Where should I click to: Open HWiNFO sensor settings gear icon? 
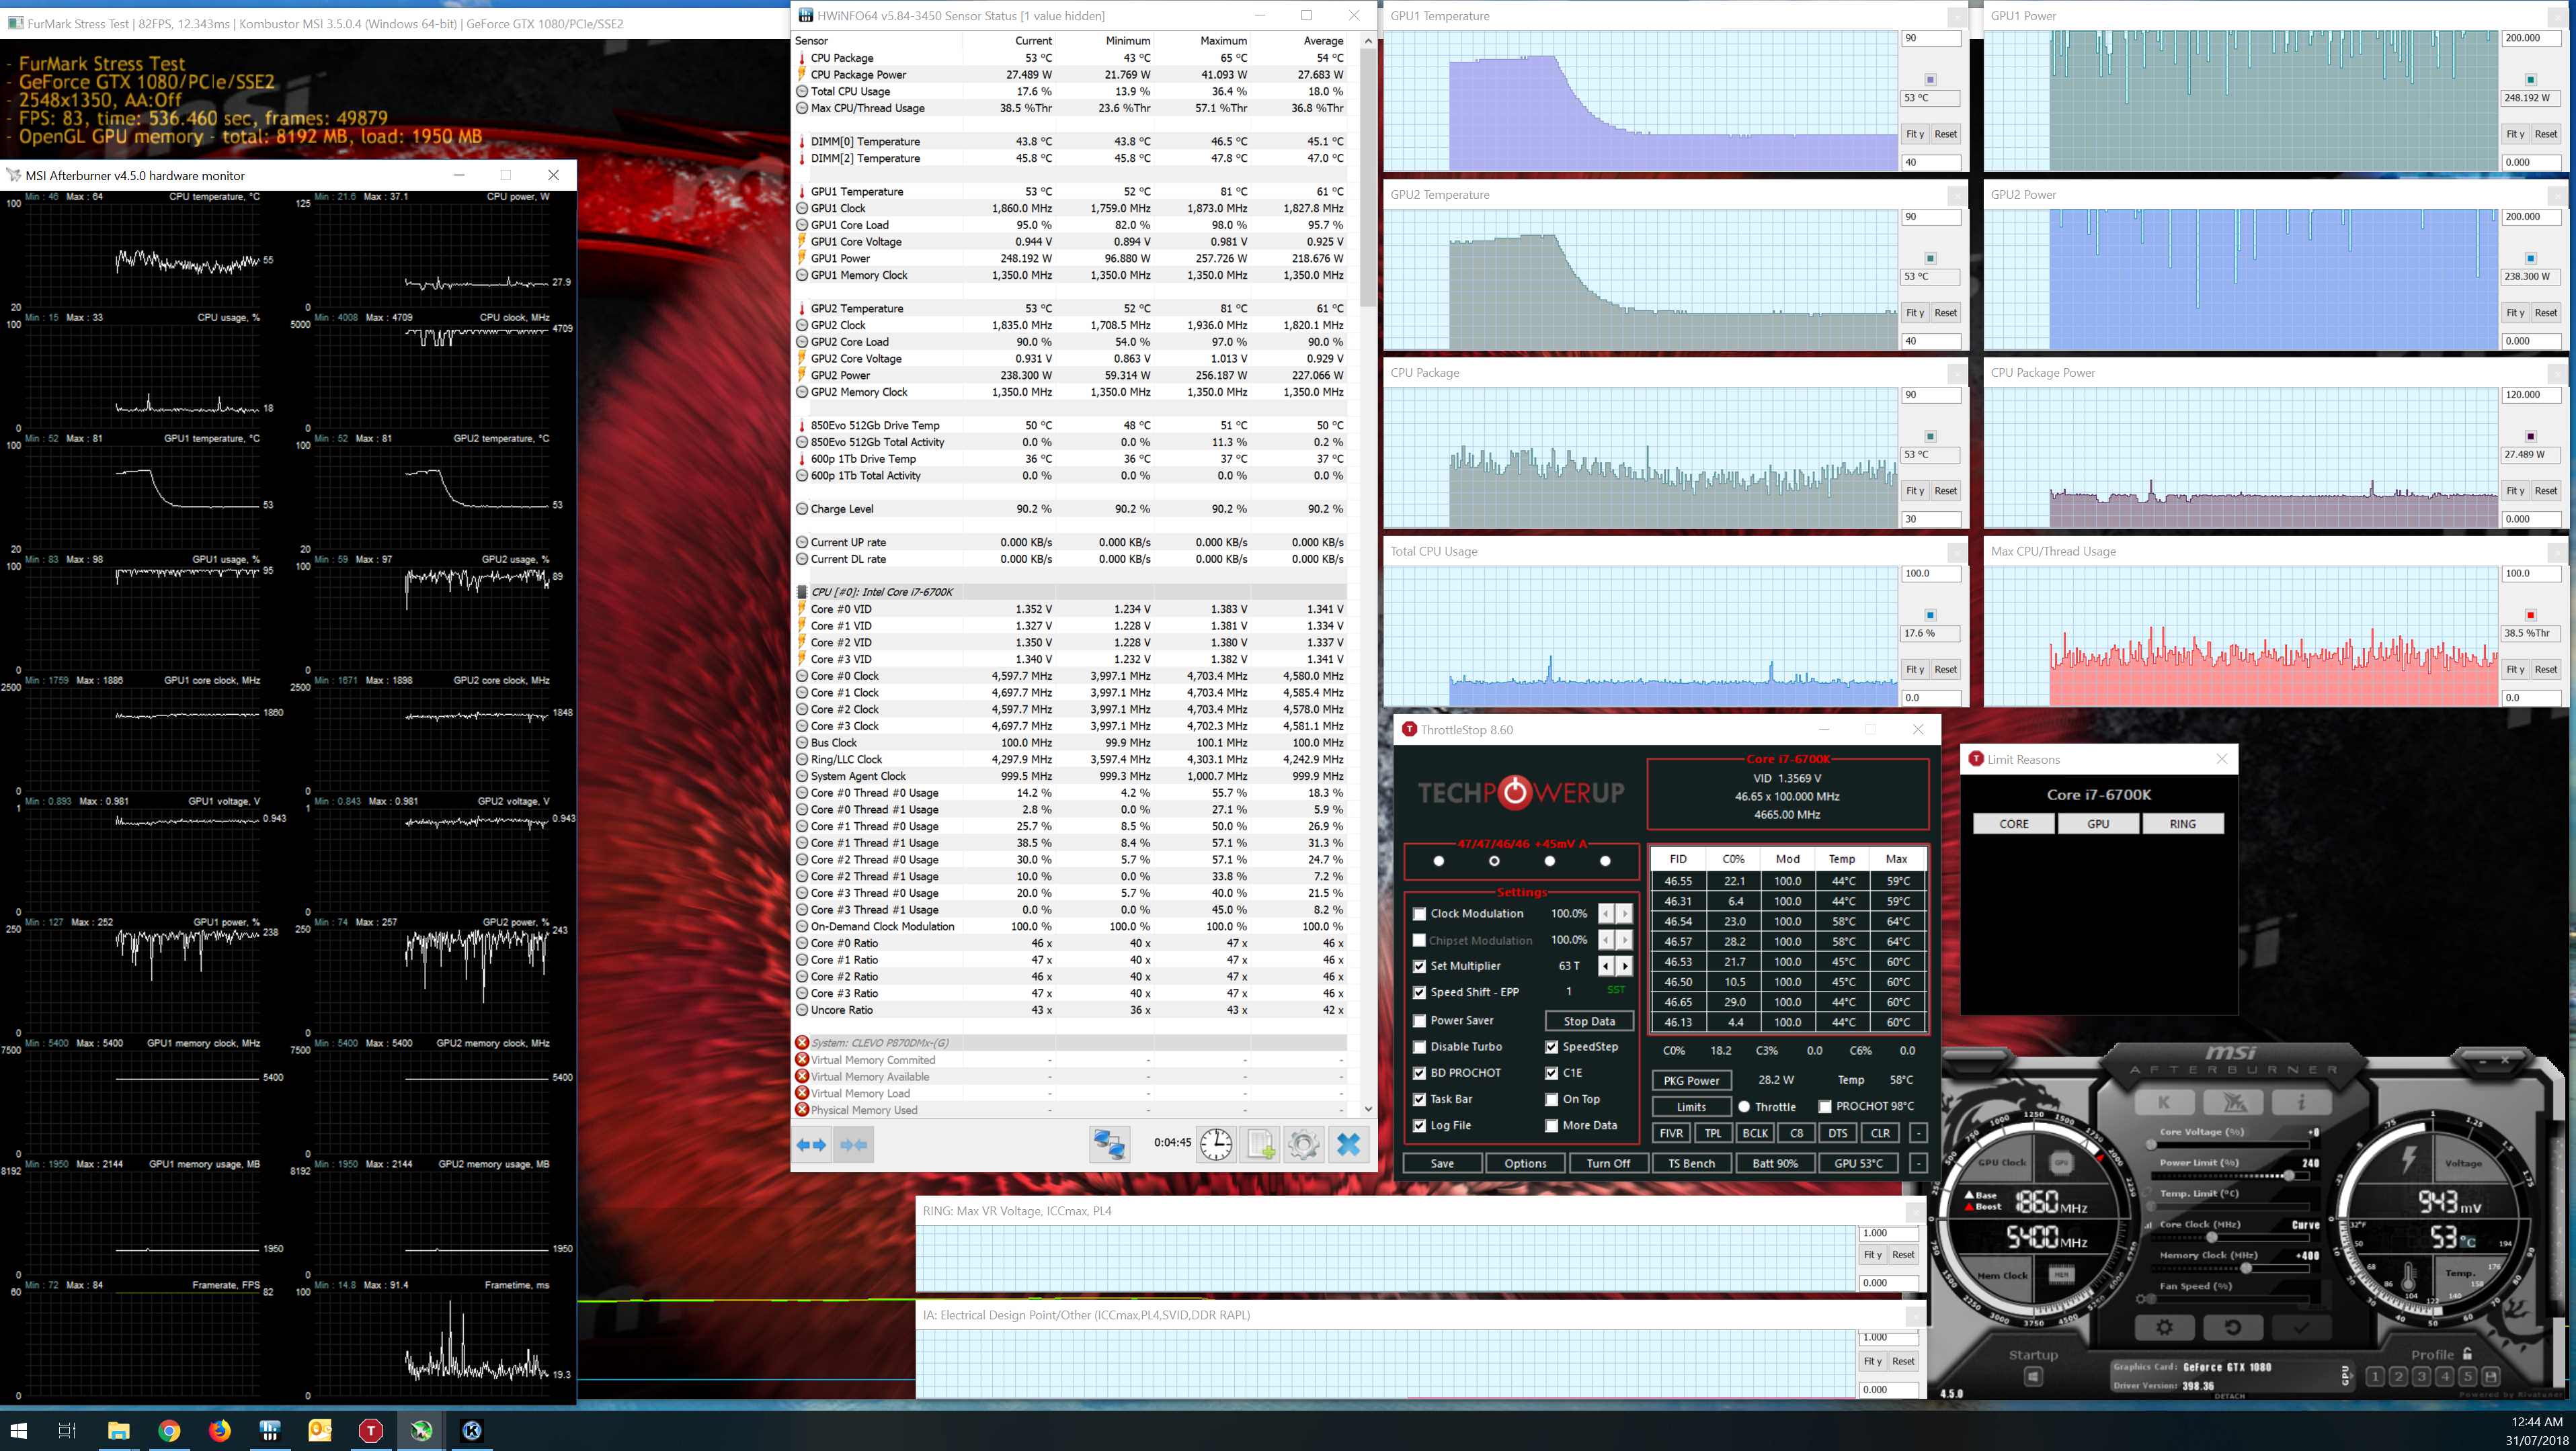tap(1303, 1144)
